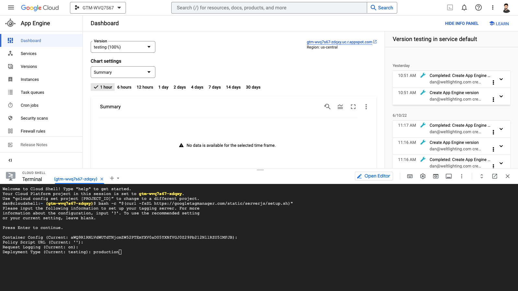Select the 12 hours time range
This screenshot has width=518, height=291.
[145, 87]
